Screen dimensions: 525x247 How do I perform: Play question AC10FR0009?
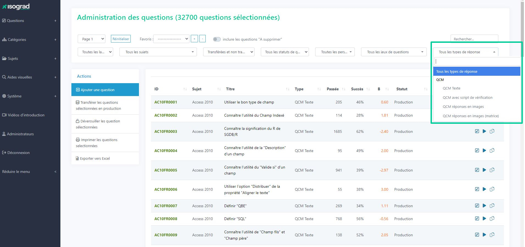click(484, 235)
